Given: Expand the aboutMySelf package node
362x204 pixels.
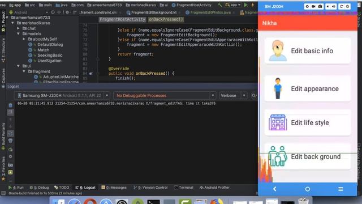Looking at the screenshot, I should (x=24, y=39).
